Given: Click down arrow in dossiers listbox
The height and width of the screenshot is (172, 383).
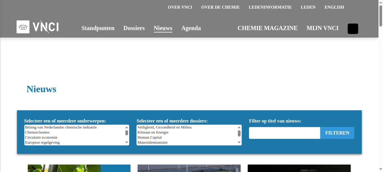Looking at the screenshot, I should [x=239, y=142].
